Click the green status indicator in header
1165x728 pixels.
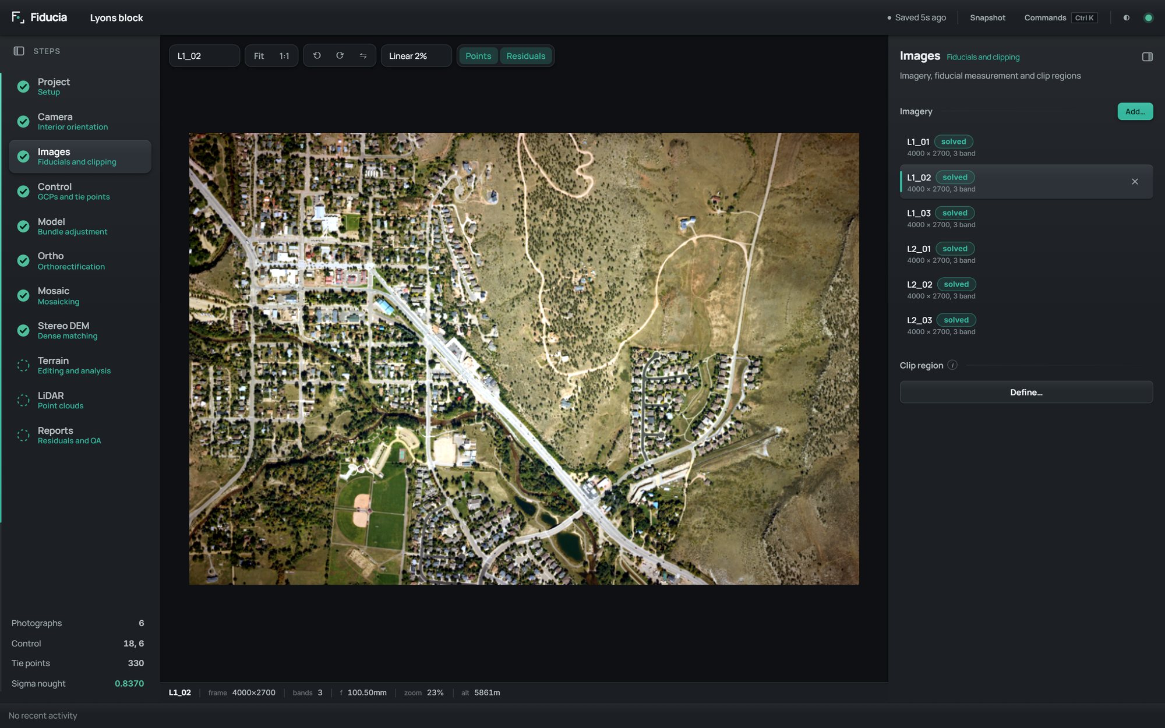[x=1148, y=18]
